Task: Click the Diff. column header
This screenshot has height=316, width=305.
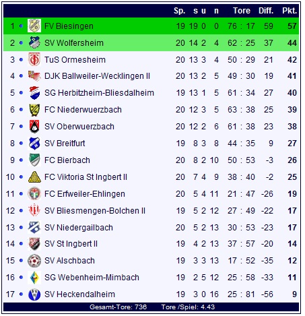Action: click(266, 11)
